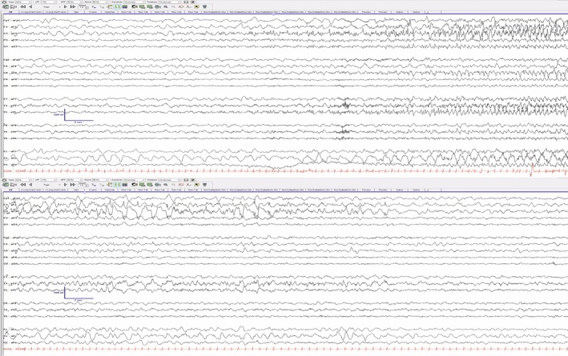Click the camera icon left of Type in lower panel

click(4, 180)
